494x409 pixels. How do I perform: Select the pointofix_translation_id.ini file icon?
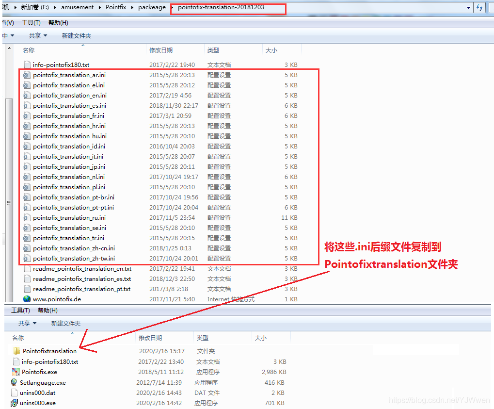pyautogui.click(x=27, y=147)
